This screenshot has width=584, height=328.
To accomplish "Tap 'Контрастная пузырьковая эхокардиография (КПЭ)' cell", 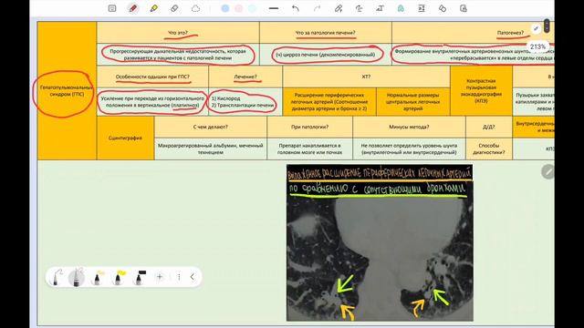I will pos(481,91).
